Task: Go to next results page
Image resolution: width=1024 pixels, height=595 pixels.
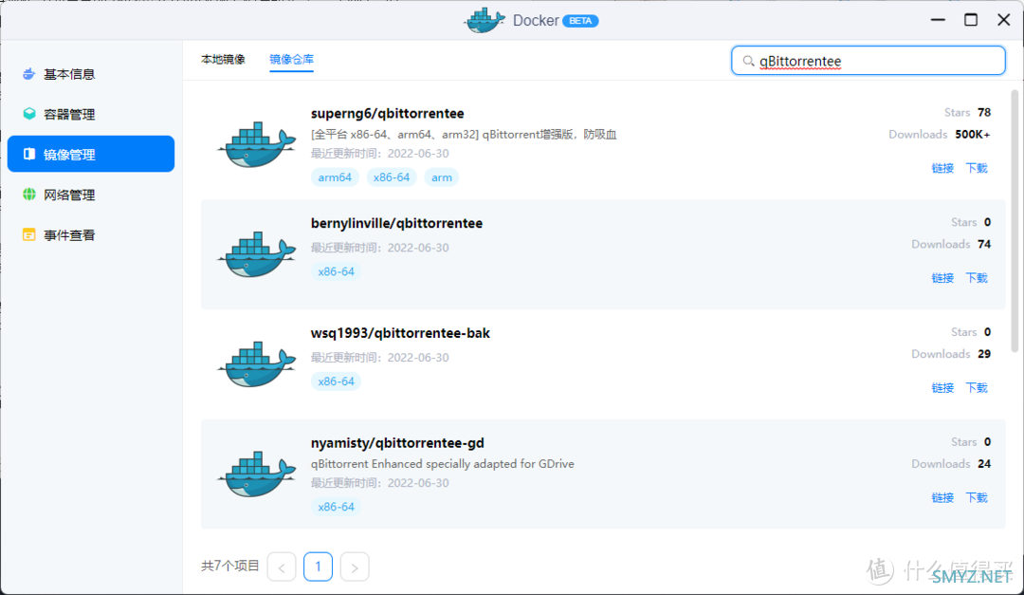Action: point(355,567)
